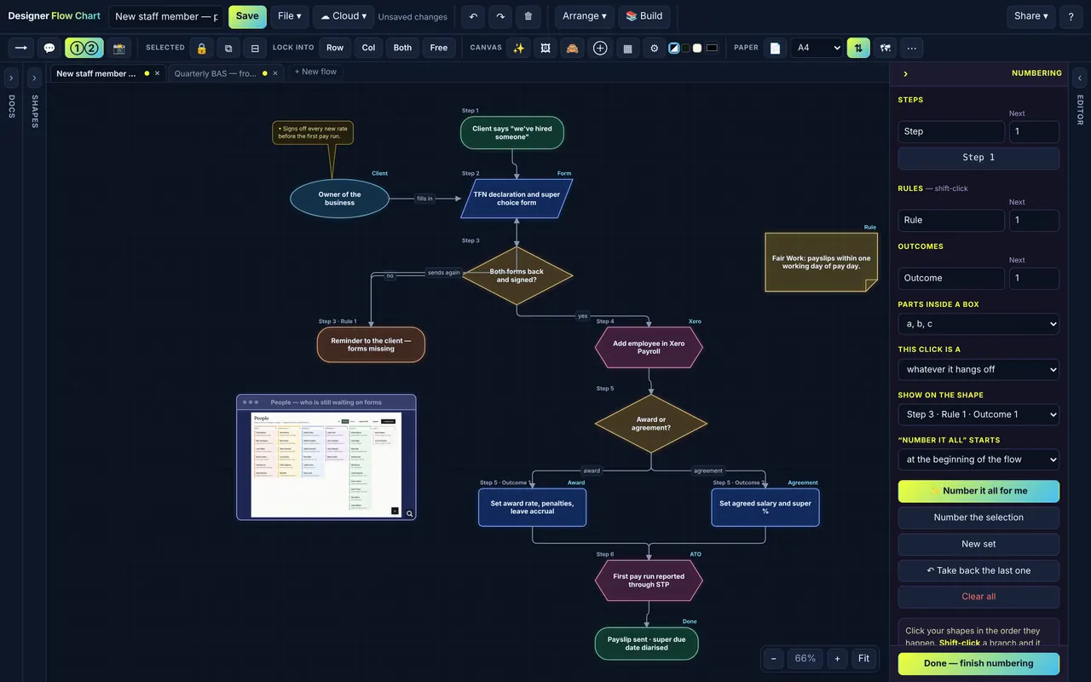This screenshot has width=1091, height=682.
Task: Click the see-no-evil monkey icon
Action: 573,48
